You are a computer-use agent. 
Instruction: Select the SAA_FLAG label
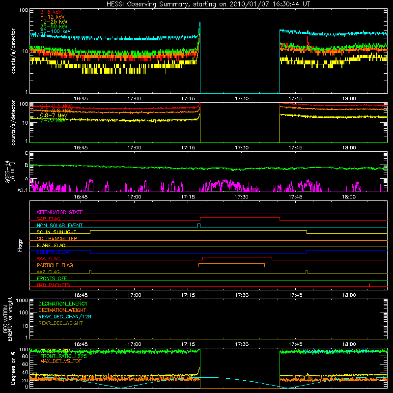tap(48, 258)
